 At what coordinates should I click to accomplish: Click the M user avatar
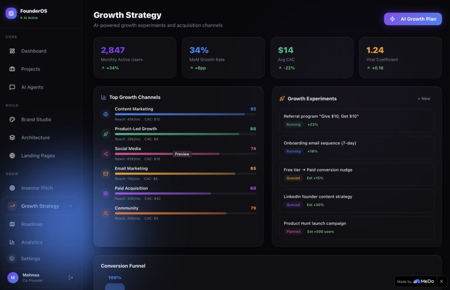pyautogui.click(x=13, y=277)
